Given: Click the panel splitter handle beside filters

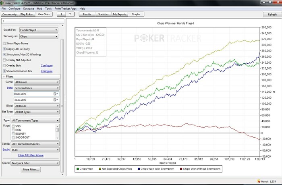Looking at the screenshot, I should [x=65, y=98].
